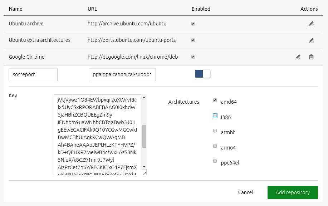Viewport: 328px width, 206px height.
Task: Edit the Ubuntu archive repository
Action: [311, 24]
